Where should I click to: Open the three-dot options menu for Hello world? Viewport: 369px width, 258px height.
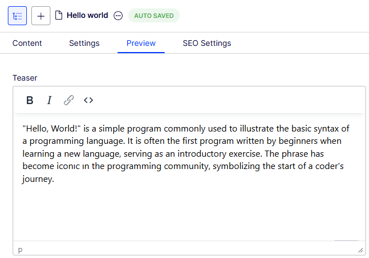[118, 16]
